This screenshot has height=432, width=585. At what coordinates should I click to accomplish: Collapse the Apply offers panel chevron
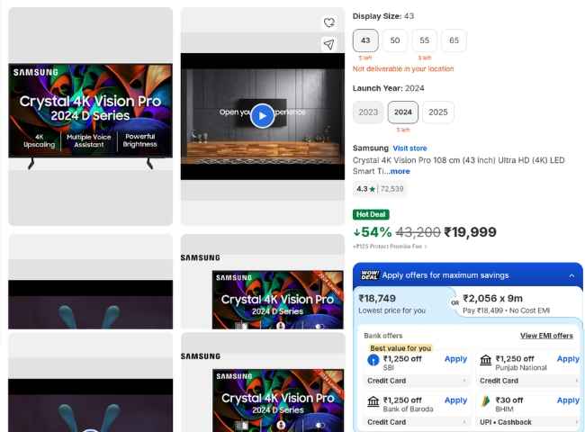(571, 276)
